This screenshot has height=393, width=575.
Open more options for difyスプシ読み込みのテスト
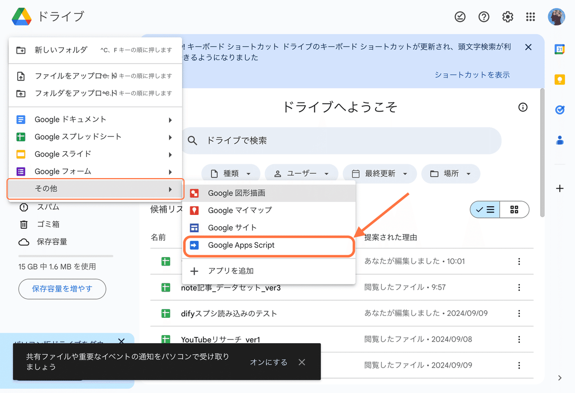point(519,313)
